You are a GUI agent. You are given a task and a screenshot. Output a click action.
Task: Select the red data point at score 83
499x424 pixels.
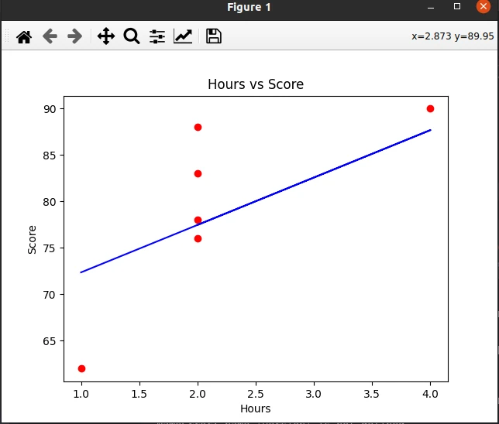[198, 173]
